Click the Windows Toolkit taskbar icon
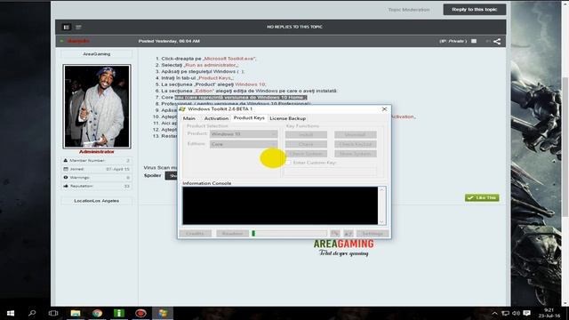The height and width of the screenshot is (320, 569). pos(163,313)
